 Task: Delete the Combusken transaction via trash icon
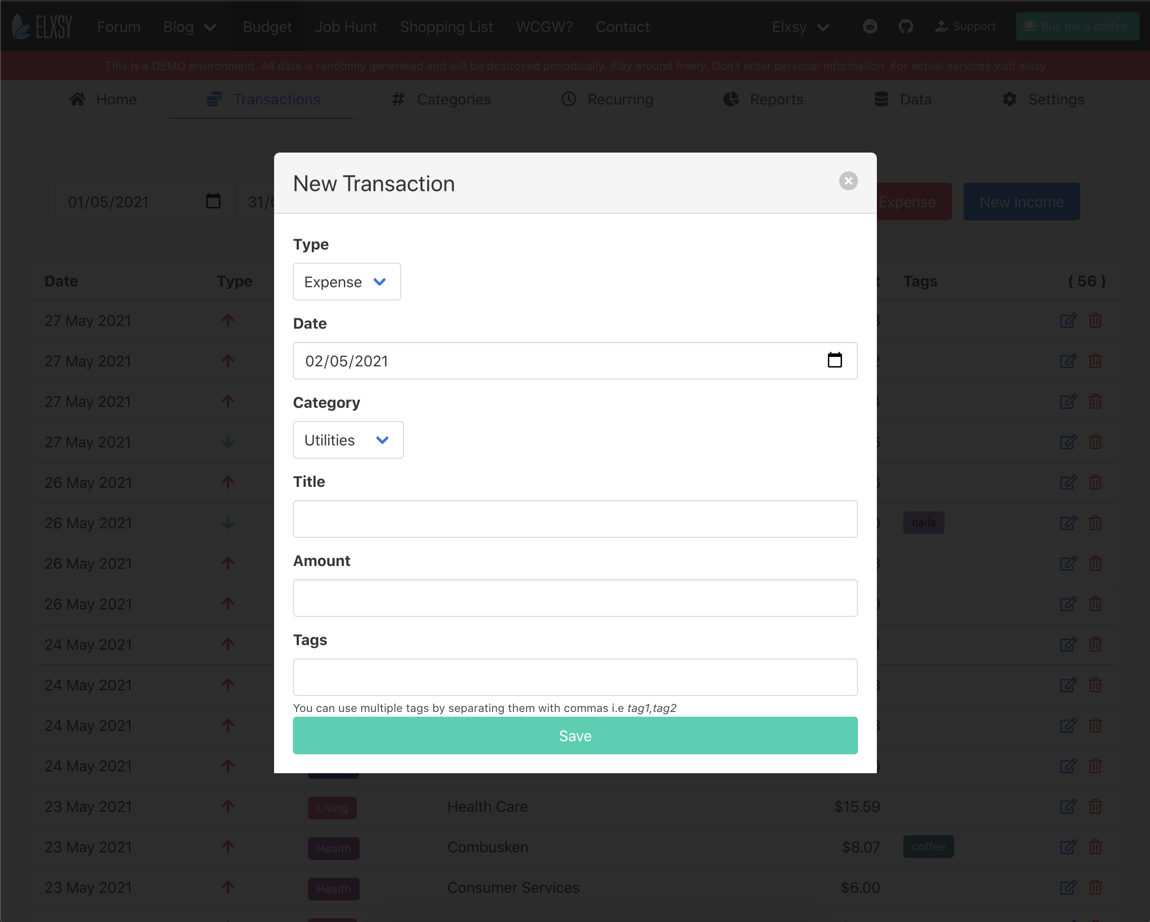(x=1095, y=846)
